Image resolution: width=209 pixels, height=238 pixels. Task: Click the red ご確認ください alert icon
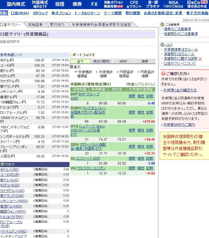[x=163, y=74]
